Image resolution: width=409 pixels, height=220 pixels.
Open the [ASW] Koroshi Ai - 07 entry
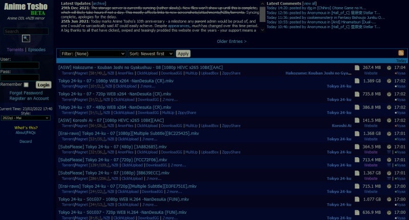[x=111, y=120]
